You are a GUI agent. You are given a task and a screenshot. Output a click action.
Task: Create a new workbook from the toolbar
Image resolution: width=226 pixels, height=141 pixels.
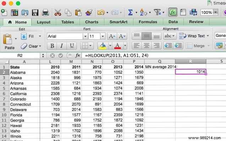point(4,12)
